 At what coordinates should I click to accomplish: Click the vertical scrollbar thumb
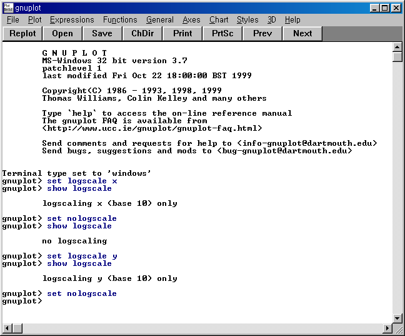(x=397, y=57)
